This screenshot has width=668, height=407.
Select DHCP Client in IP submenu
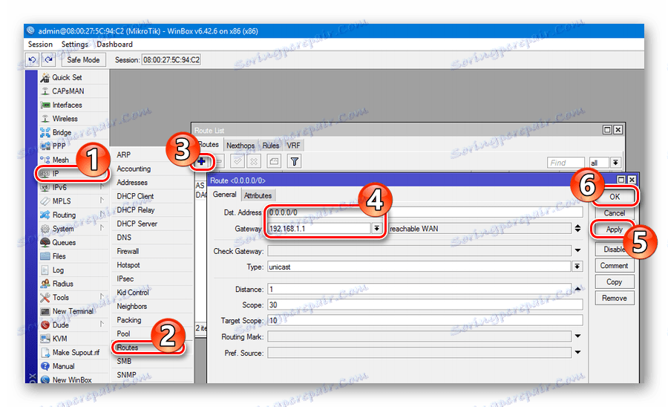coord(151,196)
